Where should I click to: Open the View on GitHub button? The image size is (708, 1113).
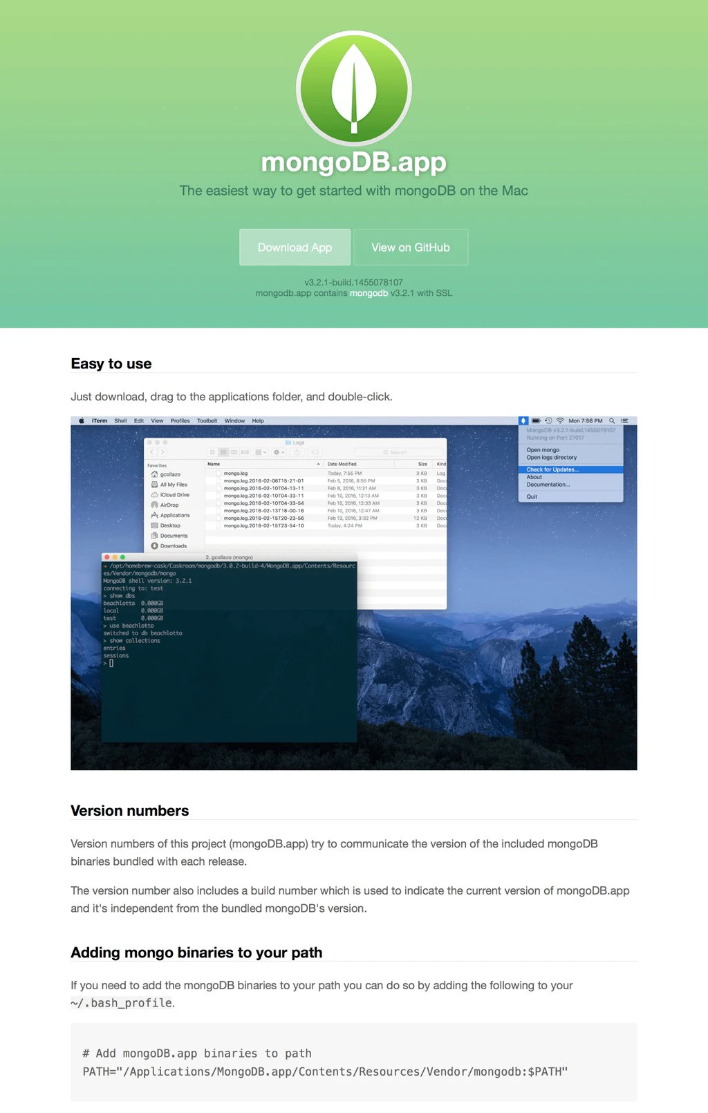[x=411, y=247]
